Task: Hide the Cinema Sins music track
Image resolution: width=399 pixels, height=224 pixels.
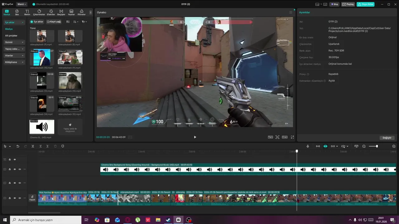Action: coord(15,169)
